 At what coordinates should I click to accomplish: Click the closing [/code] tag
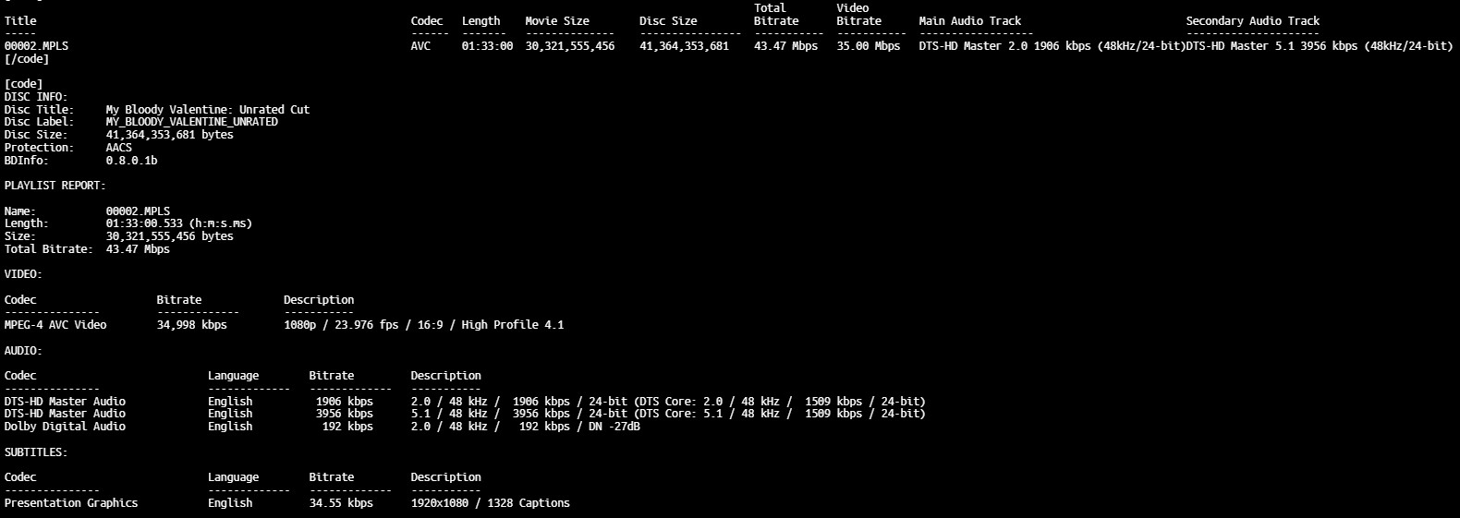point(27,59)
